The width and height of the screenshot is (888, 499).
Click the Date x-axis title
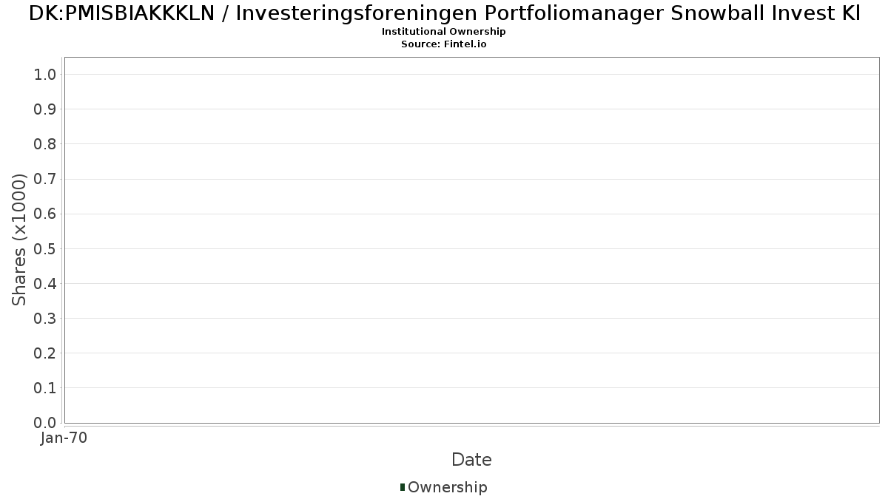point(471,460)
